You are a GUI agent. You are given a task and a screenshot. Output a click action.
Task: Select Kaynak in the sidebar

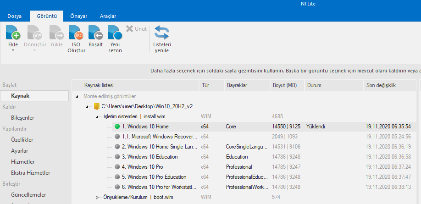34,96
